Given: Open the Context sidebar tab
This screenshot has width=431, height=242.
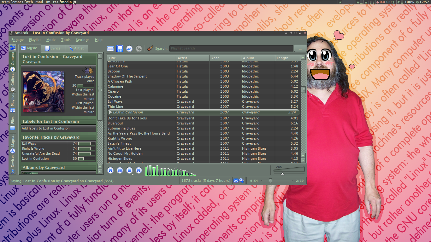Looking at the screenshot, I should (x=13, y=62).
